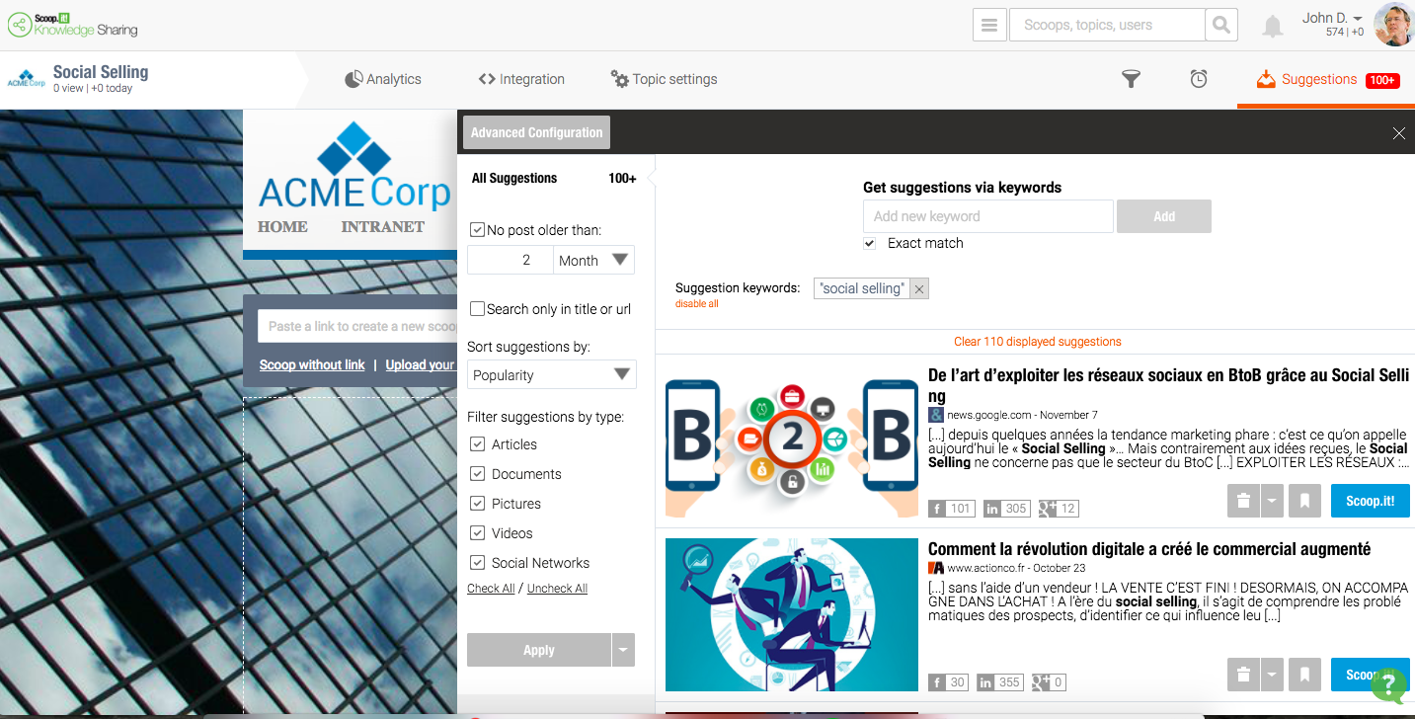Click LinkedIn share count 355
This screenshot has width=1415, height=719.
(x=1000, y=682)
